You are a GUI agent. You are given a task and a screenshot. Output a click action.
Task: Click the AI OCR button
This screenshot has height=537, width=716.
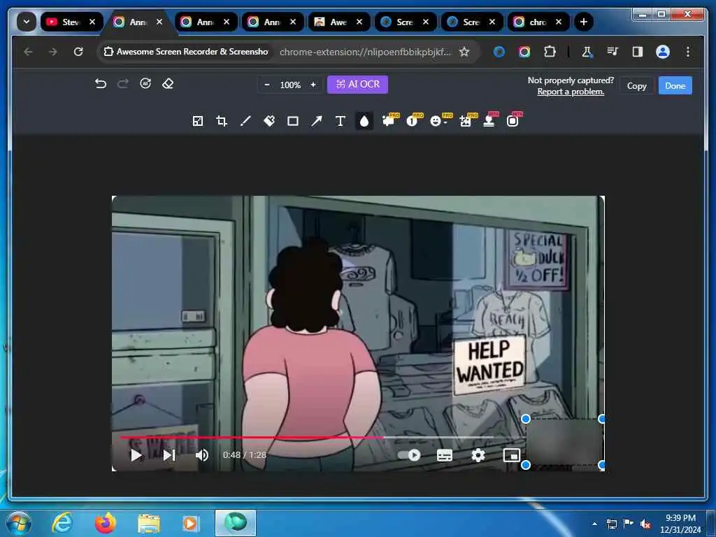pos(357,85)
